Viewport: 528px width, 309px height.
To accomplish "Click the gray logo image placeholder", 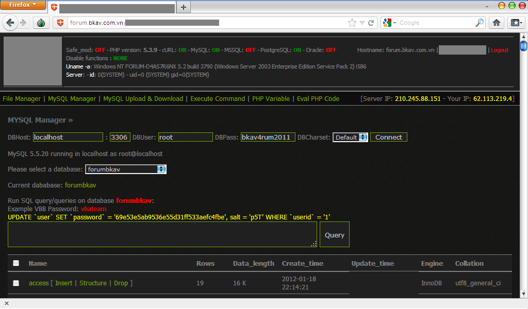I will point(32,61).
